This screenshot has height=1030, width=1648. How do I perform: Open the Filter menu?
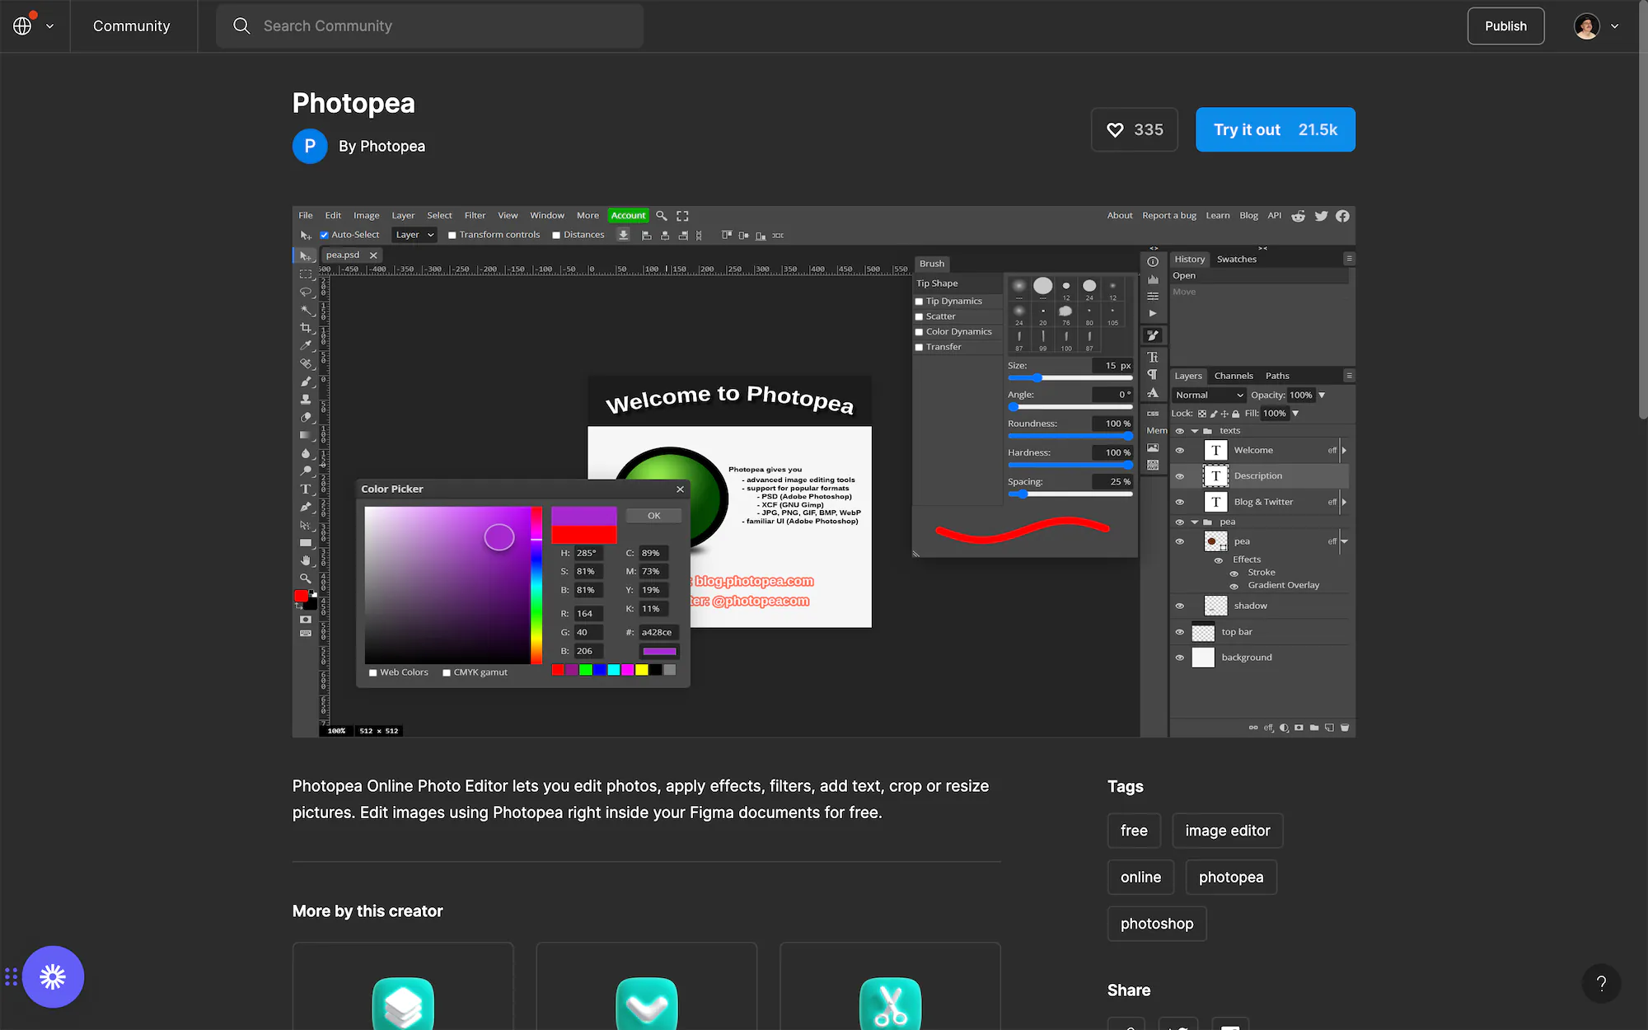coord(475,215)
